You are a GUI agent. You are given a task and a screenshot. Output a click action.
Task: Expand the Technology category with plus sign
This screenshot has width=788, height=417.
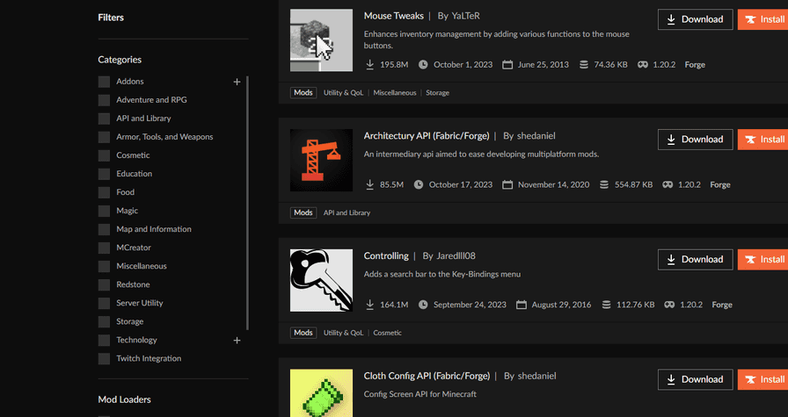(237, 340)
